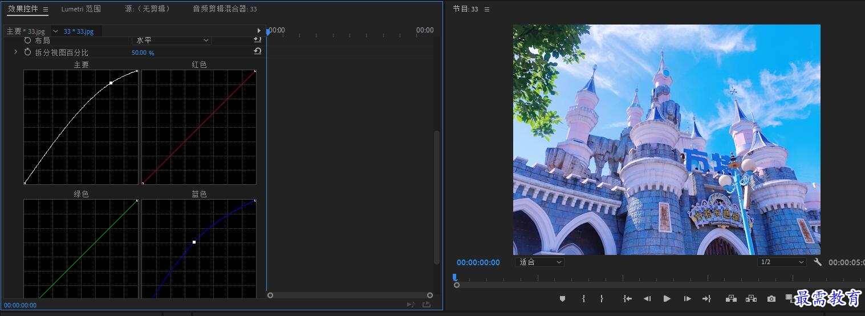Open the 1/2 playback resolution dropdown

click(x=782, y=262)
